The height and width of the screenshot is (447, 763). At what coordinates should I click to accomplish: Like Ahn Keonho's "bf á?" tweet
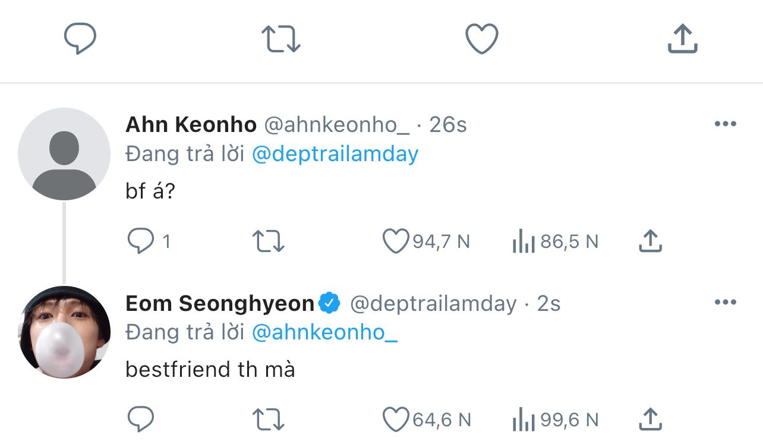click(x=396, y=241)
